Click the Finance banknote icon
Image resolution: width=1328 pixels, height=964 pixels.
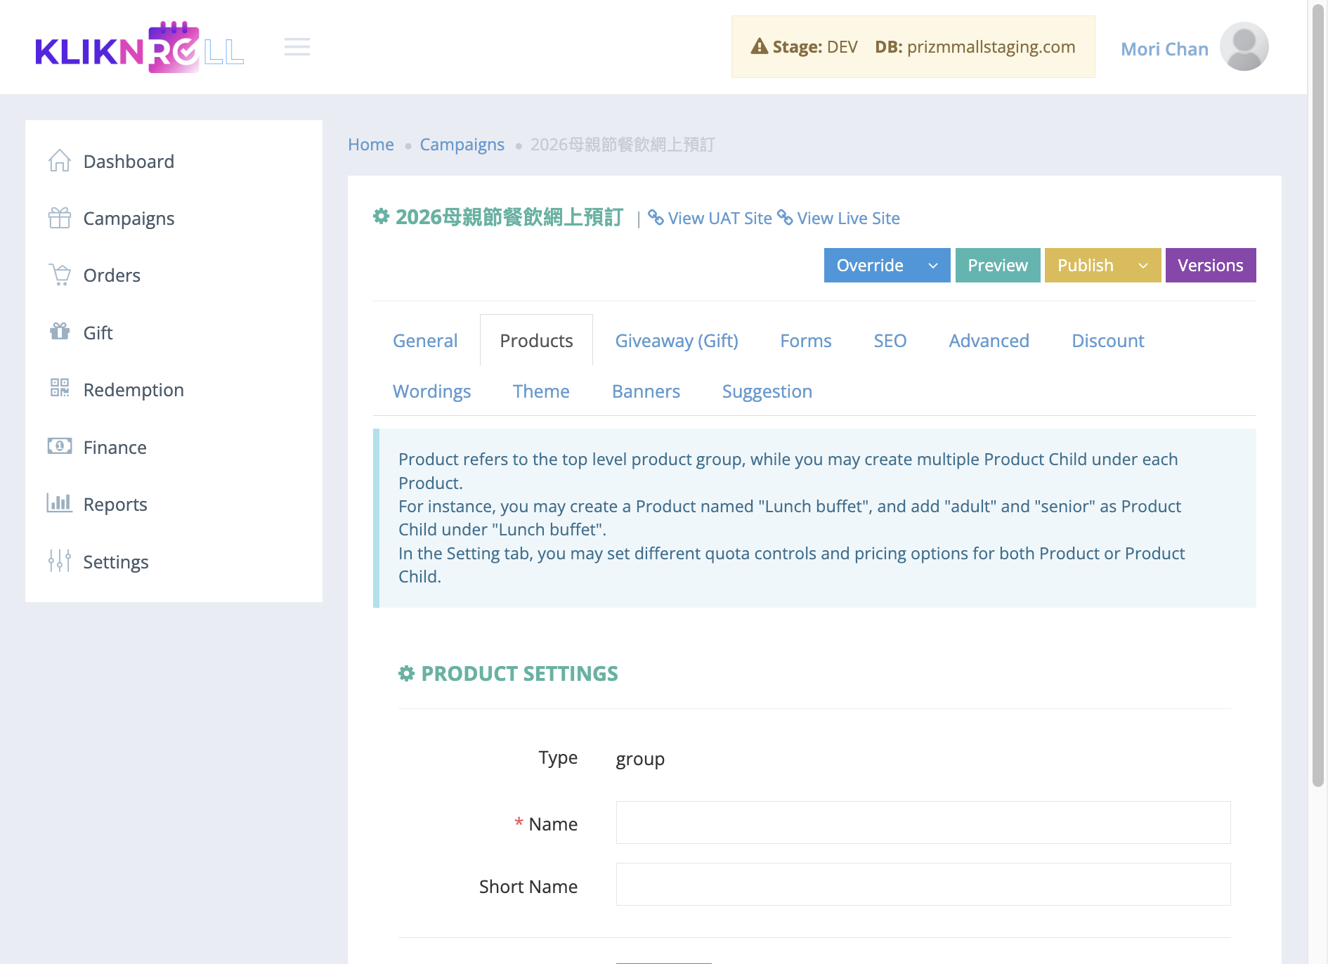coord(60,446)
